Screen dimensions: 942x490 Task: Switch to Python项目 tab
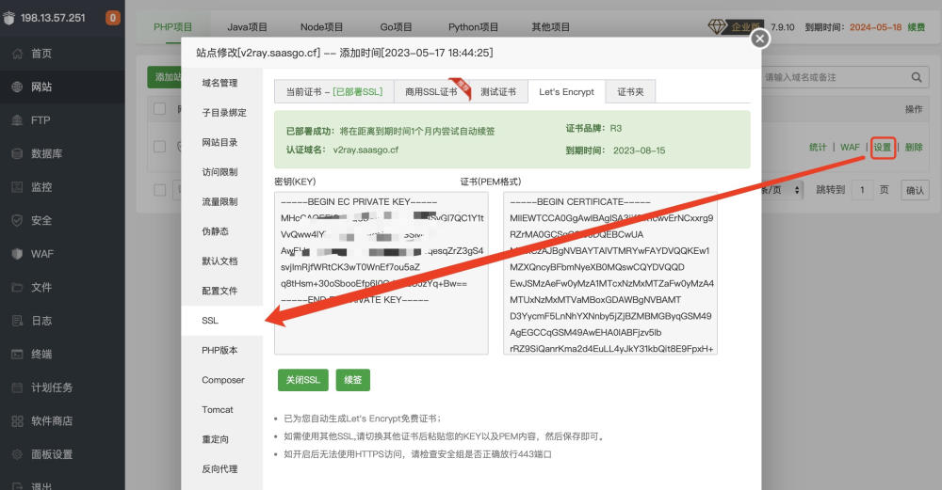tap(473, 27)
